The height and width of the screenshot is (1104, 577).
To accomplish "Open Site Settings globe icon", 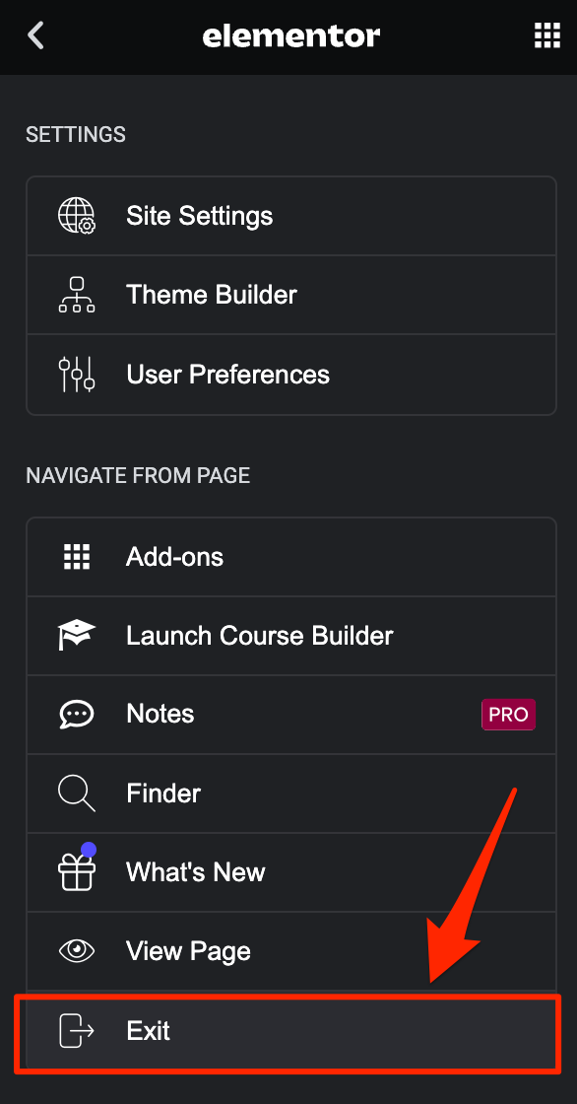I will click(77, 215).
